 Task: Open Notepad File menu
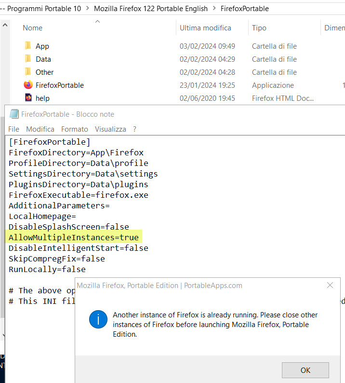[x=13, y=129]
